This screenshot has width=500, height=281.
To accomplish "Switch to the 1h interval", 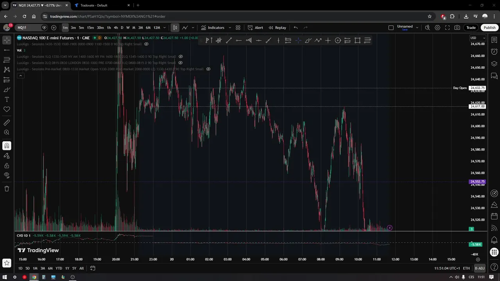I will (x=109, y=28).
